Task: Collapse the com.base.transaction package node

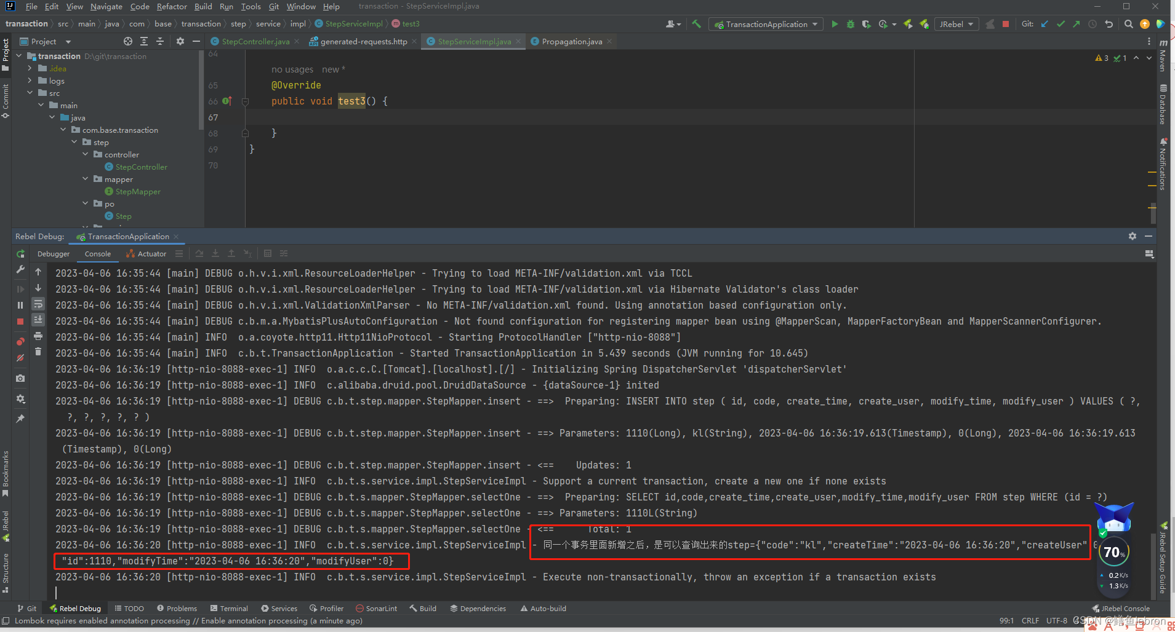Action: (63, 130)
